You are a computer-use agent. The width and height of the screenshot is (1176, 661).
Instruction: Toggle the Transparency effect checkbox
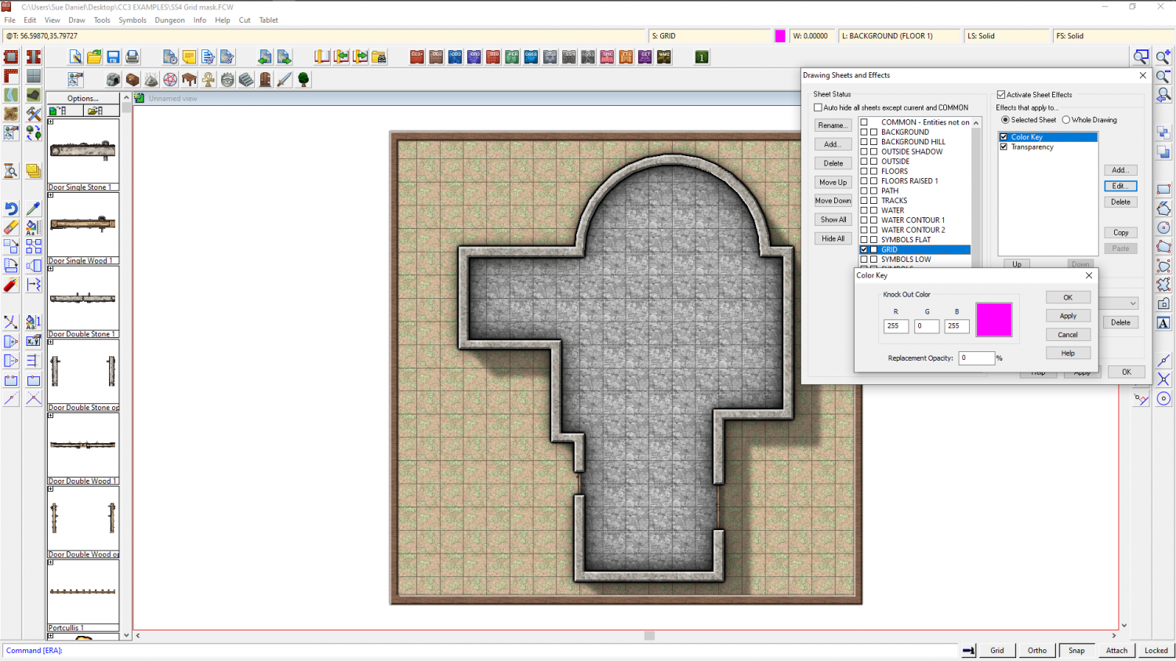1004,147
